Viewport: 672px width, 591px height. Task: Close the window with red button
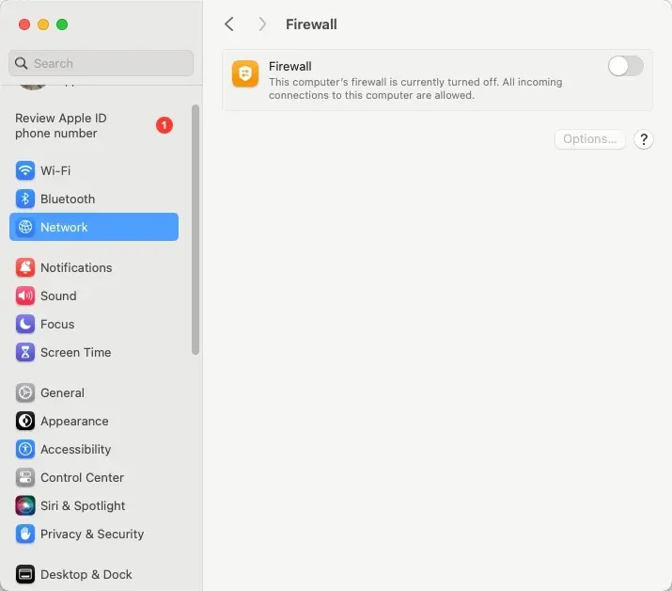[24, 24]
